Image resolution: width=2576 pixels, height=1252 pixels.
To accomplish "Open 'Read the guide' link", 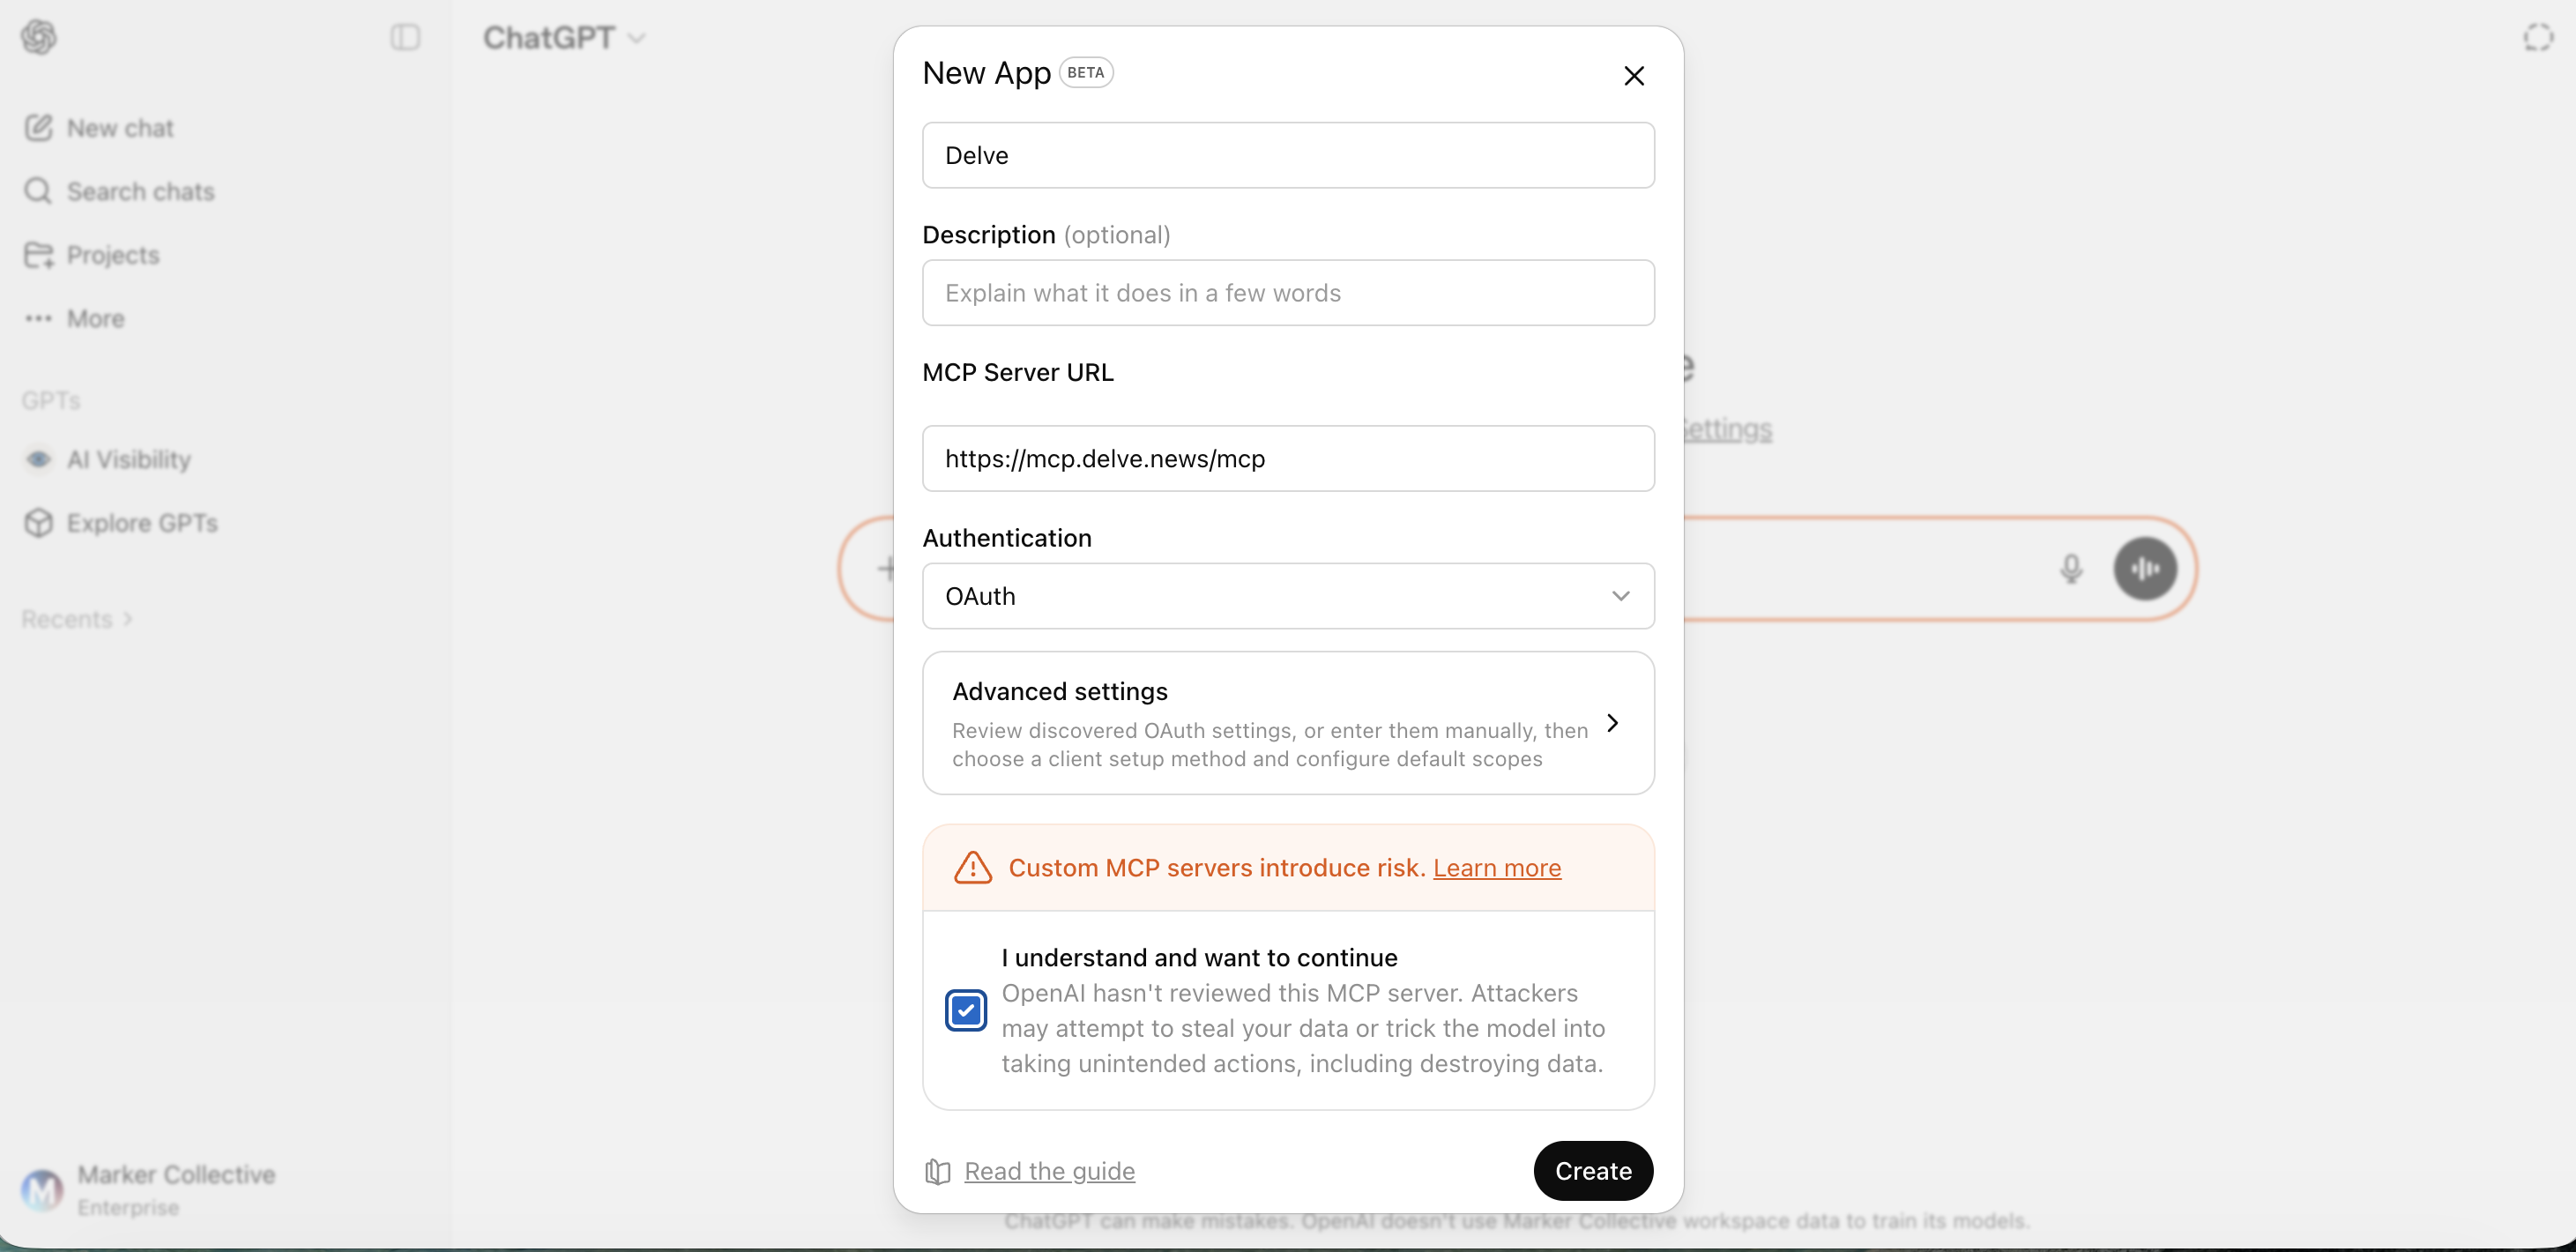I will point(1048,1171).
